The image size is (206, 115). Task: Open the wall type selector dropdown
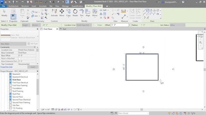pos(19,36)
